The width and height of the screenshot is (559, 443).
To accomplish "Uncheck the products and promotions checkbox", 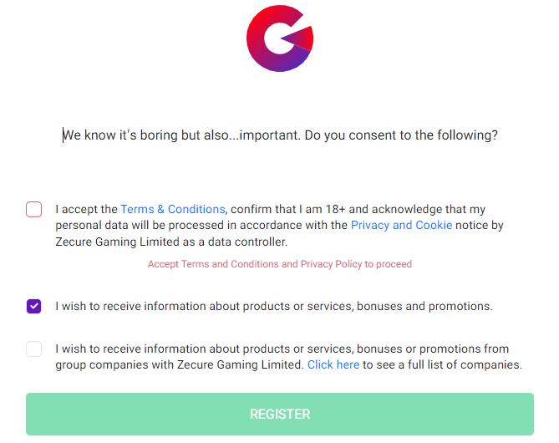I will (x=34, y=307).
